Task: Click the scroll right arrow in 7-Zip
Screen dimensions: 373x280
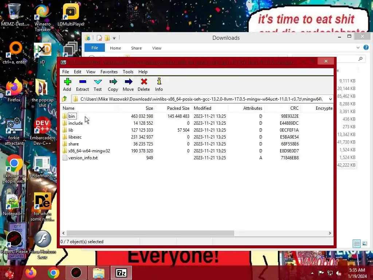Action: pos(330,233)
